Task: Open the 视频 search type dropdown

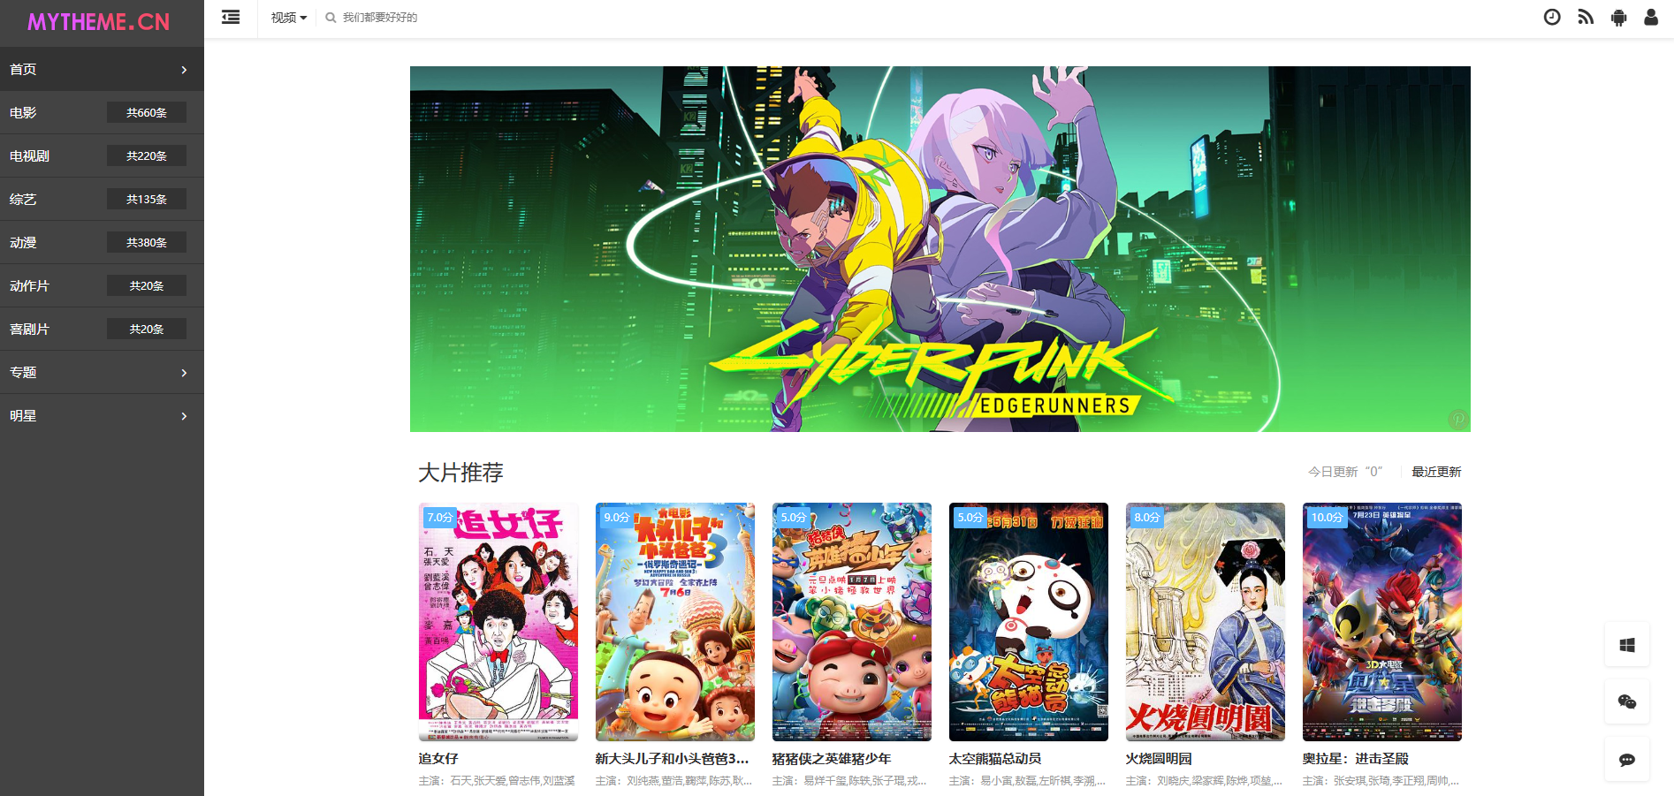Action: (289, 18)
